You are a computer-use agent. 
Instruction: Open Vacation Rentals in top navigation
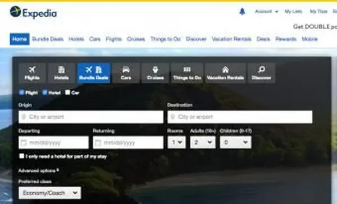[231, 39]
